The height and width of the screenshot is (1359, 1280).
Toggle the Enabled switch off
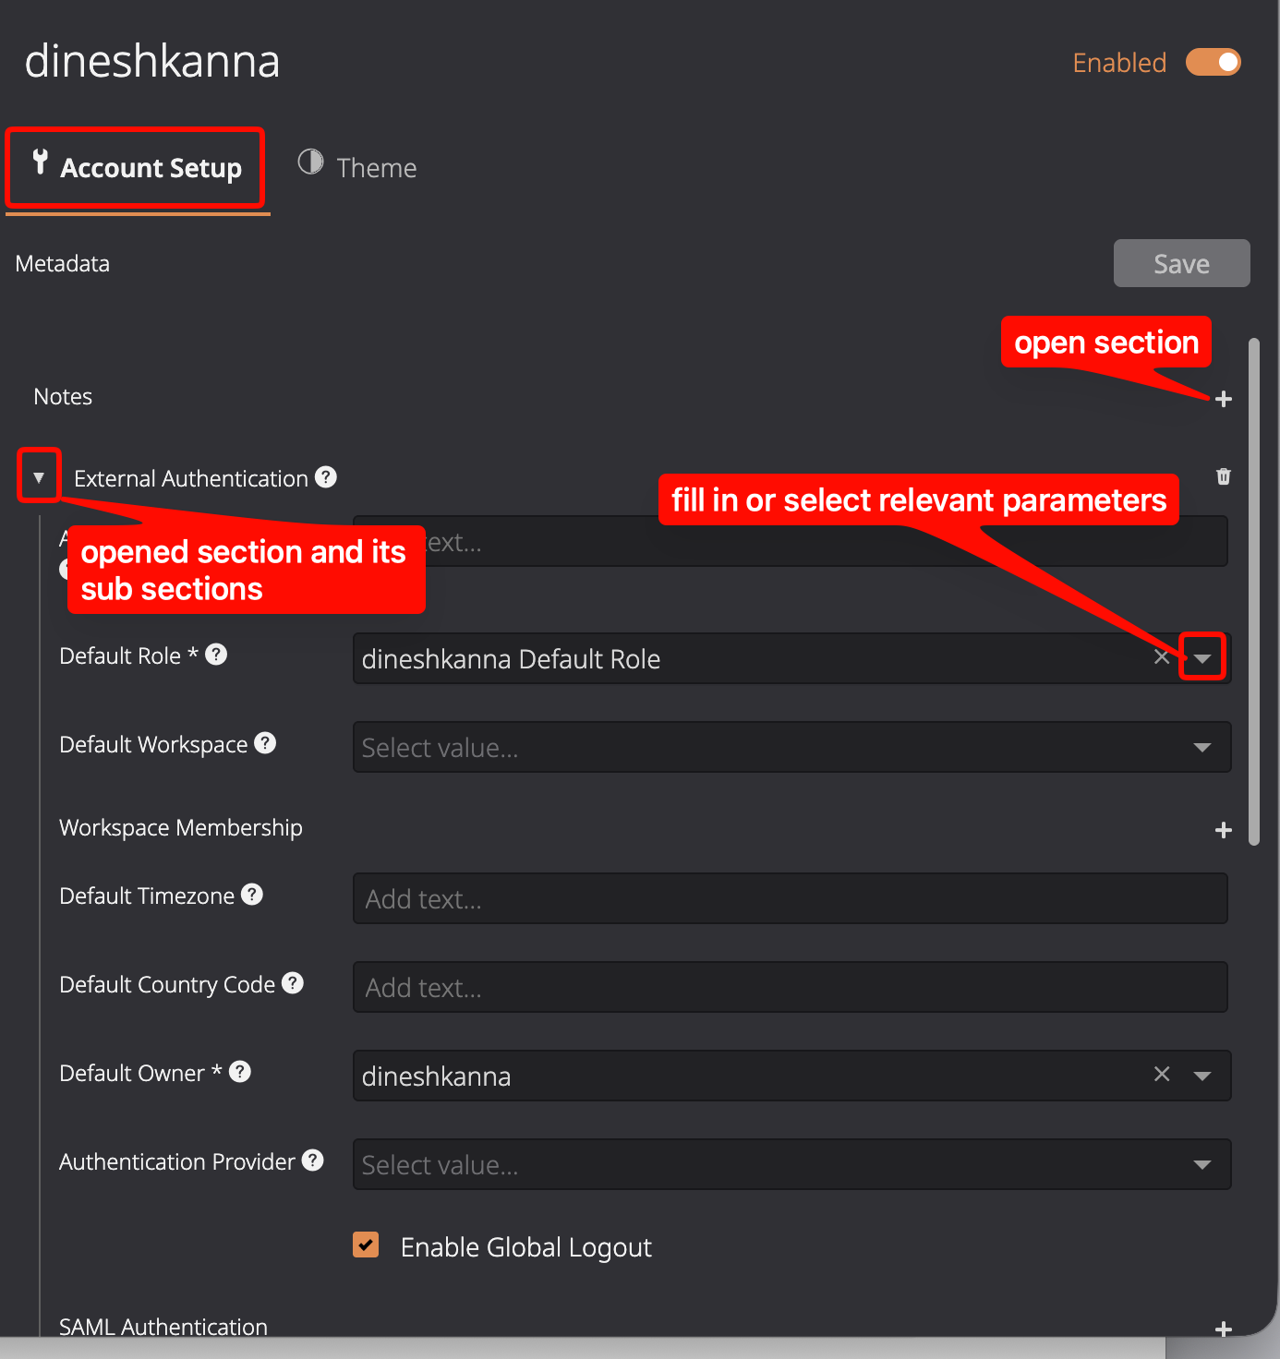1214,62
